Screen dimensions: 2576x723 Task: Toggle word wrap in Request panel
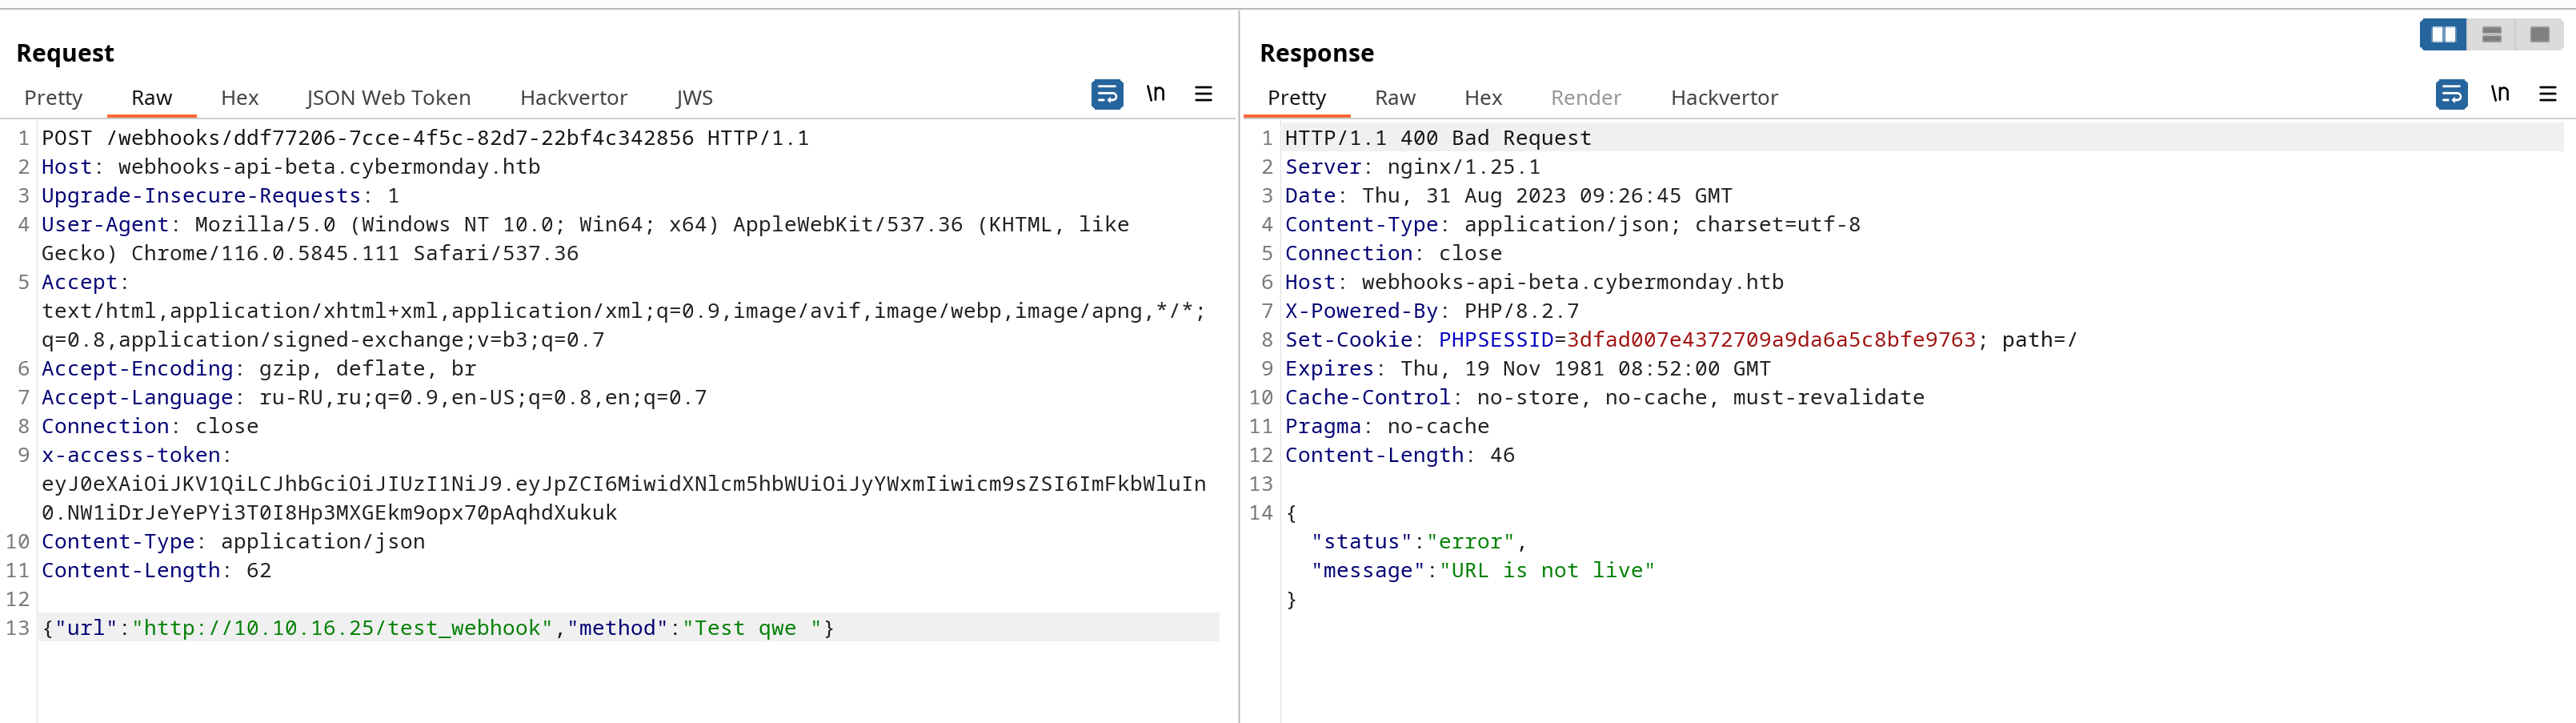(x=1107, y=94)
